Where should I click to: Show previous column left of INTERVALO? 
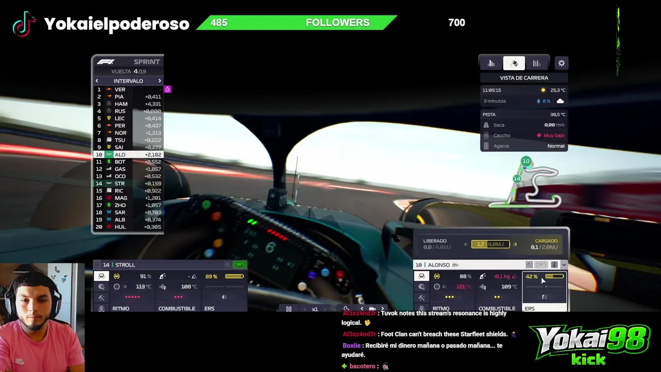click(x=97, y=81)
